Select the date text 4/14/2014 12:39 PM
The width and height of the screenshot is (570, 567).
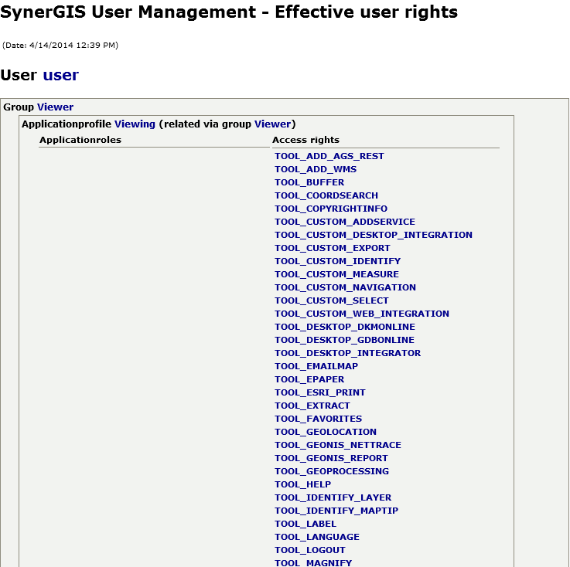tap(73, 45)
